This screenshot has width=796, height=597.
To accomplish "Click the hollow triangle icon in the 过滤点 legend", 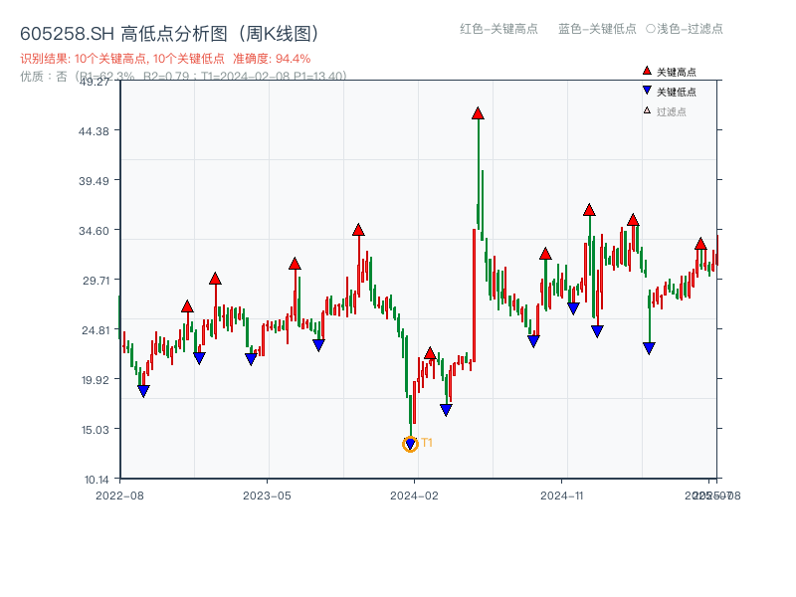I will click(647, 110).
